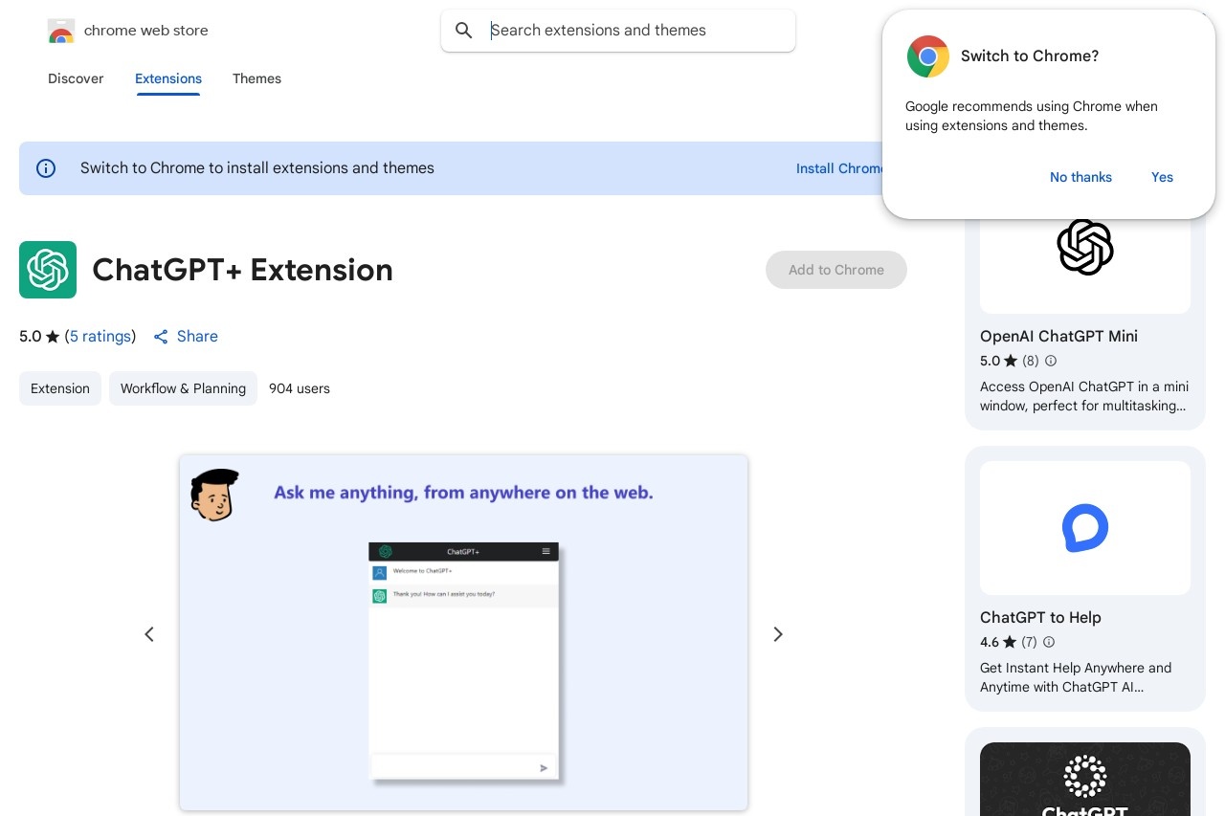The width and height of the screenshot is (1225, 816).
Task: Click the Extension category chip
Action: click(x=60, y=388)
